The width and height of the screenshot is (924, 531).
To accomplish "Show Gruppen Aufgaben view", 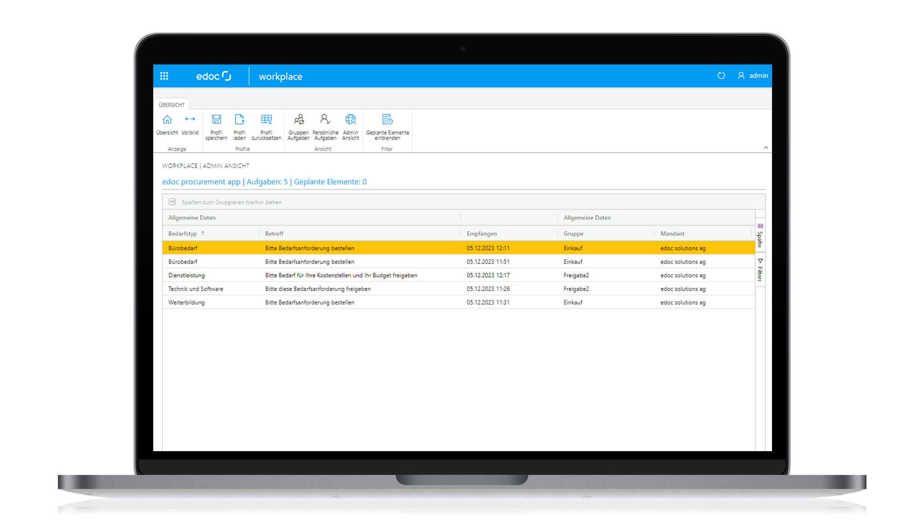I will (299, 127).
